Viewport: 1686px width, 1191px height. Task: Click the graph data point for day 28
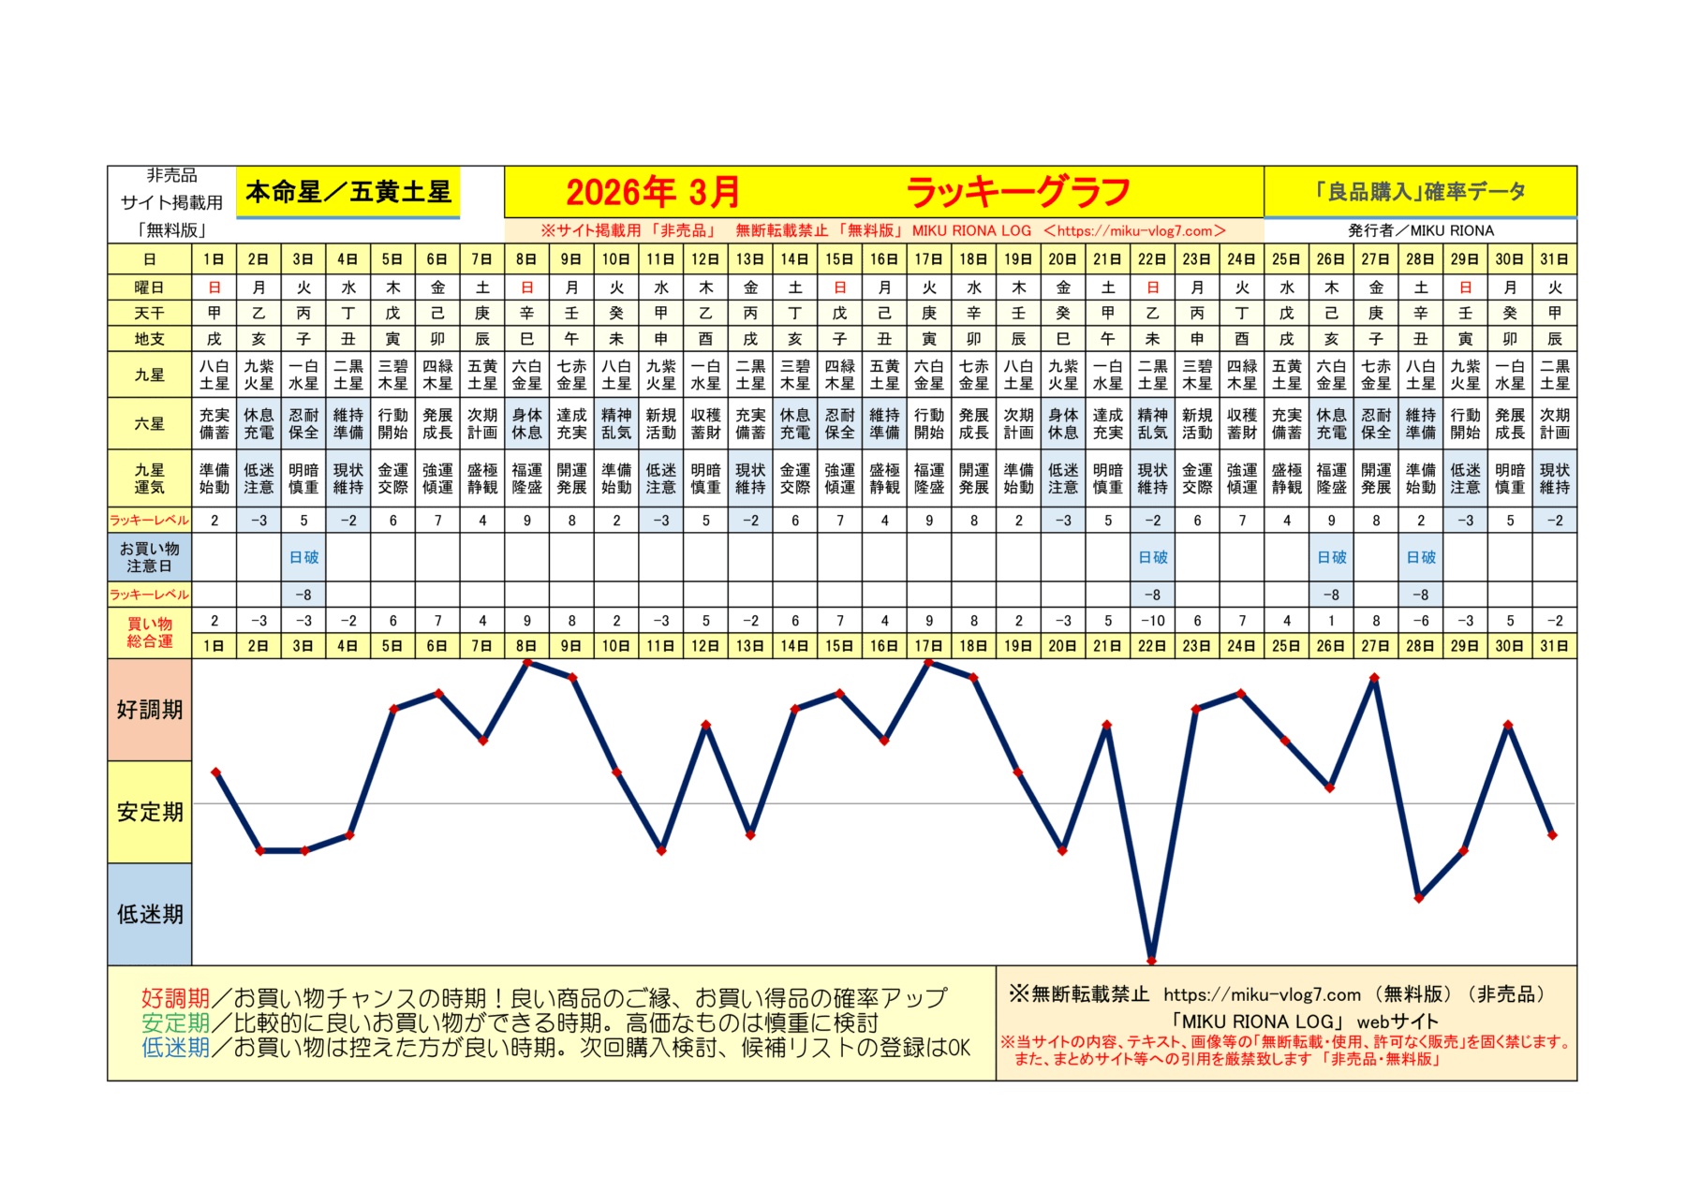[1419, 897]
